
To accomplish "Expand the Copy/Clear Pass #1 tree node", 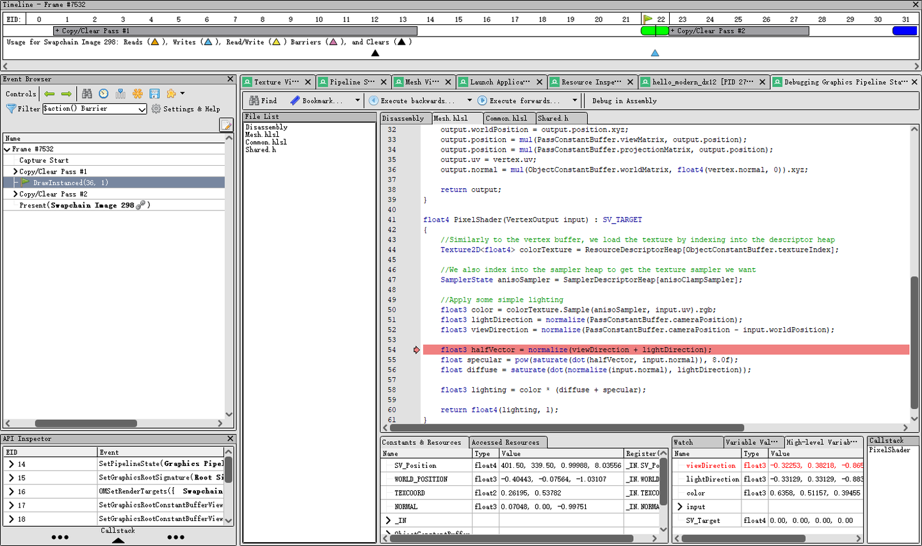I will pyautogui.click(x=15, y=172).
